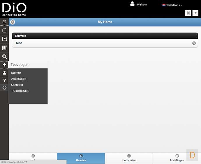The image size is (201, 164).
Task: Open the Test room row
Action: click(105, 43)
